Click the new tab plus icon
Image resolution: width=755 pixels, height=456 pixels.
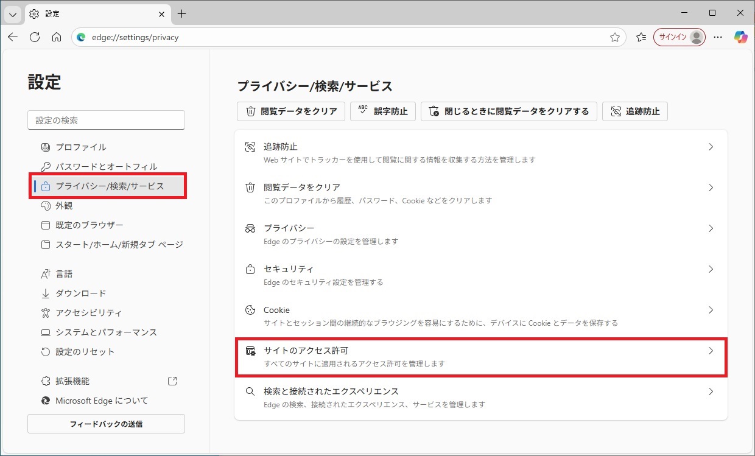click(181, 13)
